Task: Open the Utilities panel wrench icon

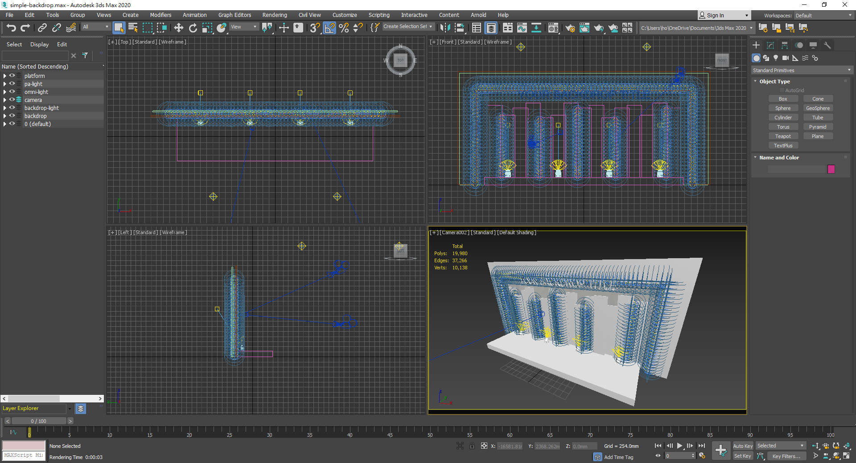Action: point(827,45)
